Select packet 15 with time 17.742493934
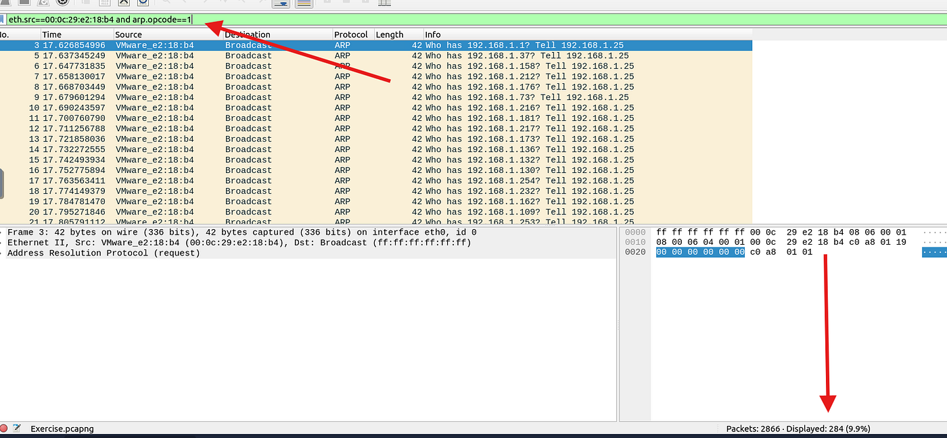The height and width of the screenshot is (438, 947). [375, 160]
